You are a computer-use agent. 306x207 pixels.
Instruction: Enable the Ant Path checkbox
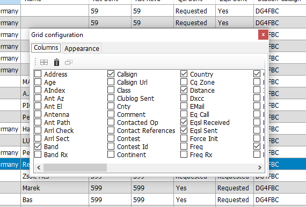[38, 122]
